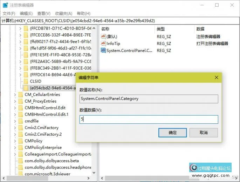Select the Cmiv2.CmiFactory tree key
Screen dimensions: 240x182
(x=42, y=128)
